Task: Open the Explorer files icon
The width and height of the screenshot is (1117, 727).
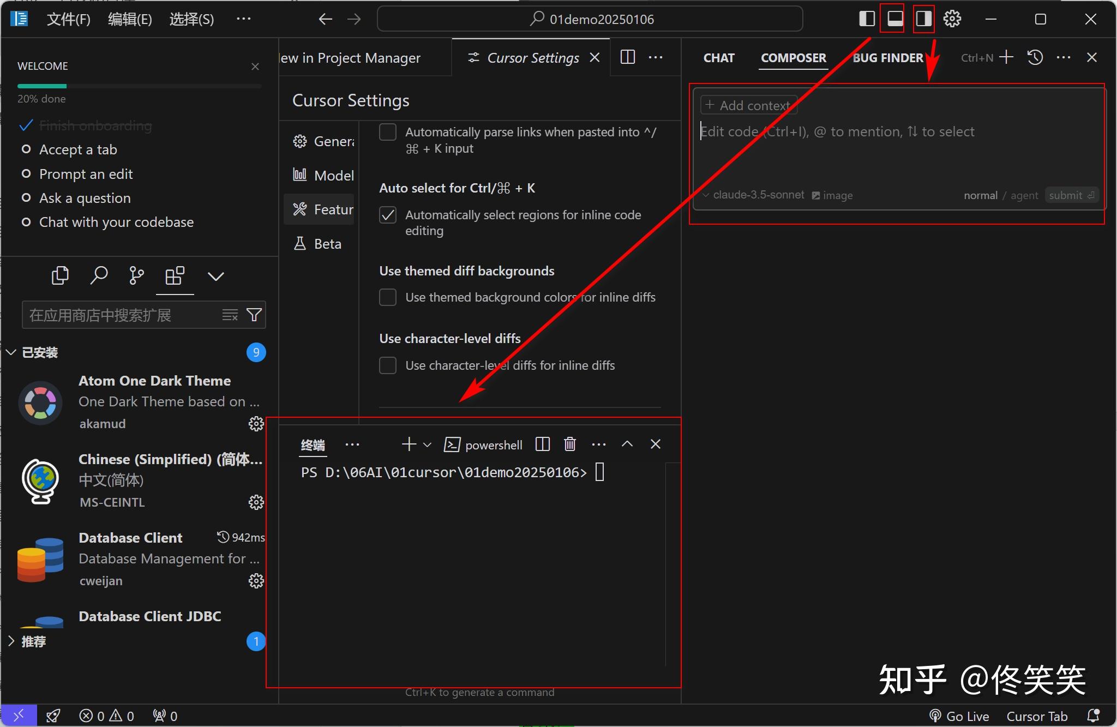Action: click(60, 276)
